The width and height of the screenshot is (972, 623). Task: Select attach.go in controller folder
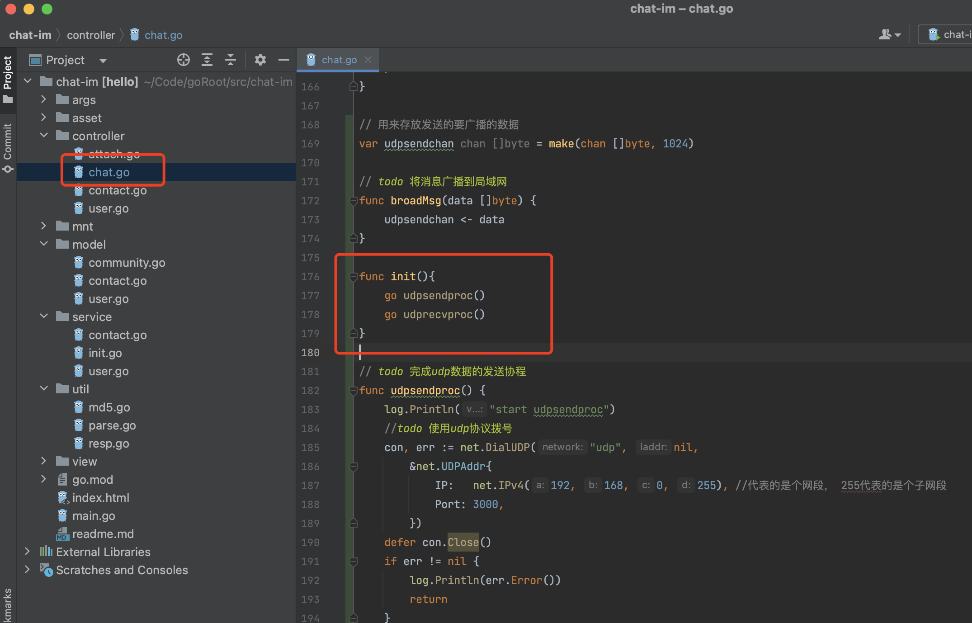point(114,154)
